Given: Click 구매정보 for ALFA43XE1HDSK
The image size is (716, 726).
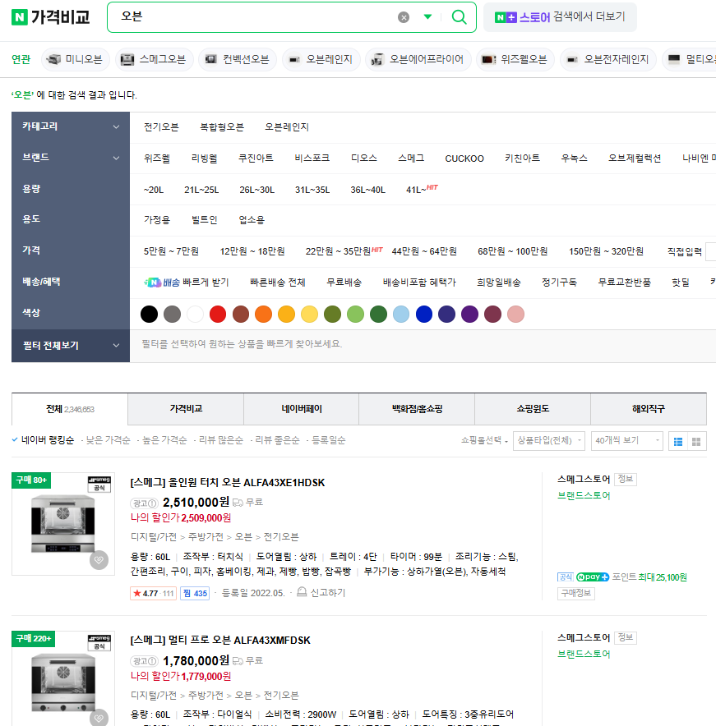Looking at the screenshot, I should [576, 594].
